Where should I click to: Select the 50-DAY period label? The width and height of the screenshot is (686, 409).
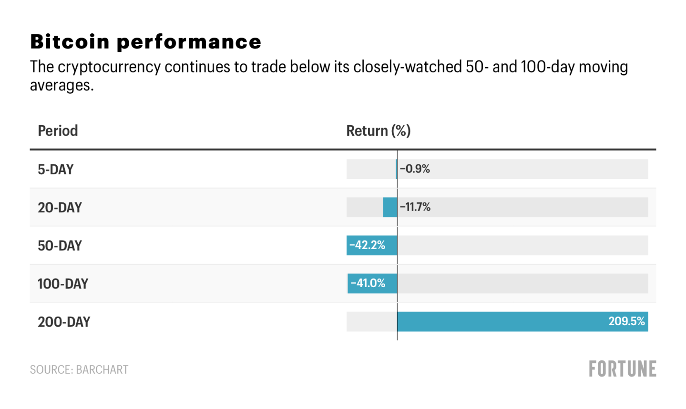(60, 246)
